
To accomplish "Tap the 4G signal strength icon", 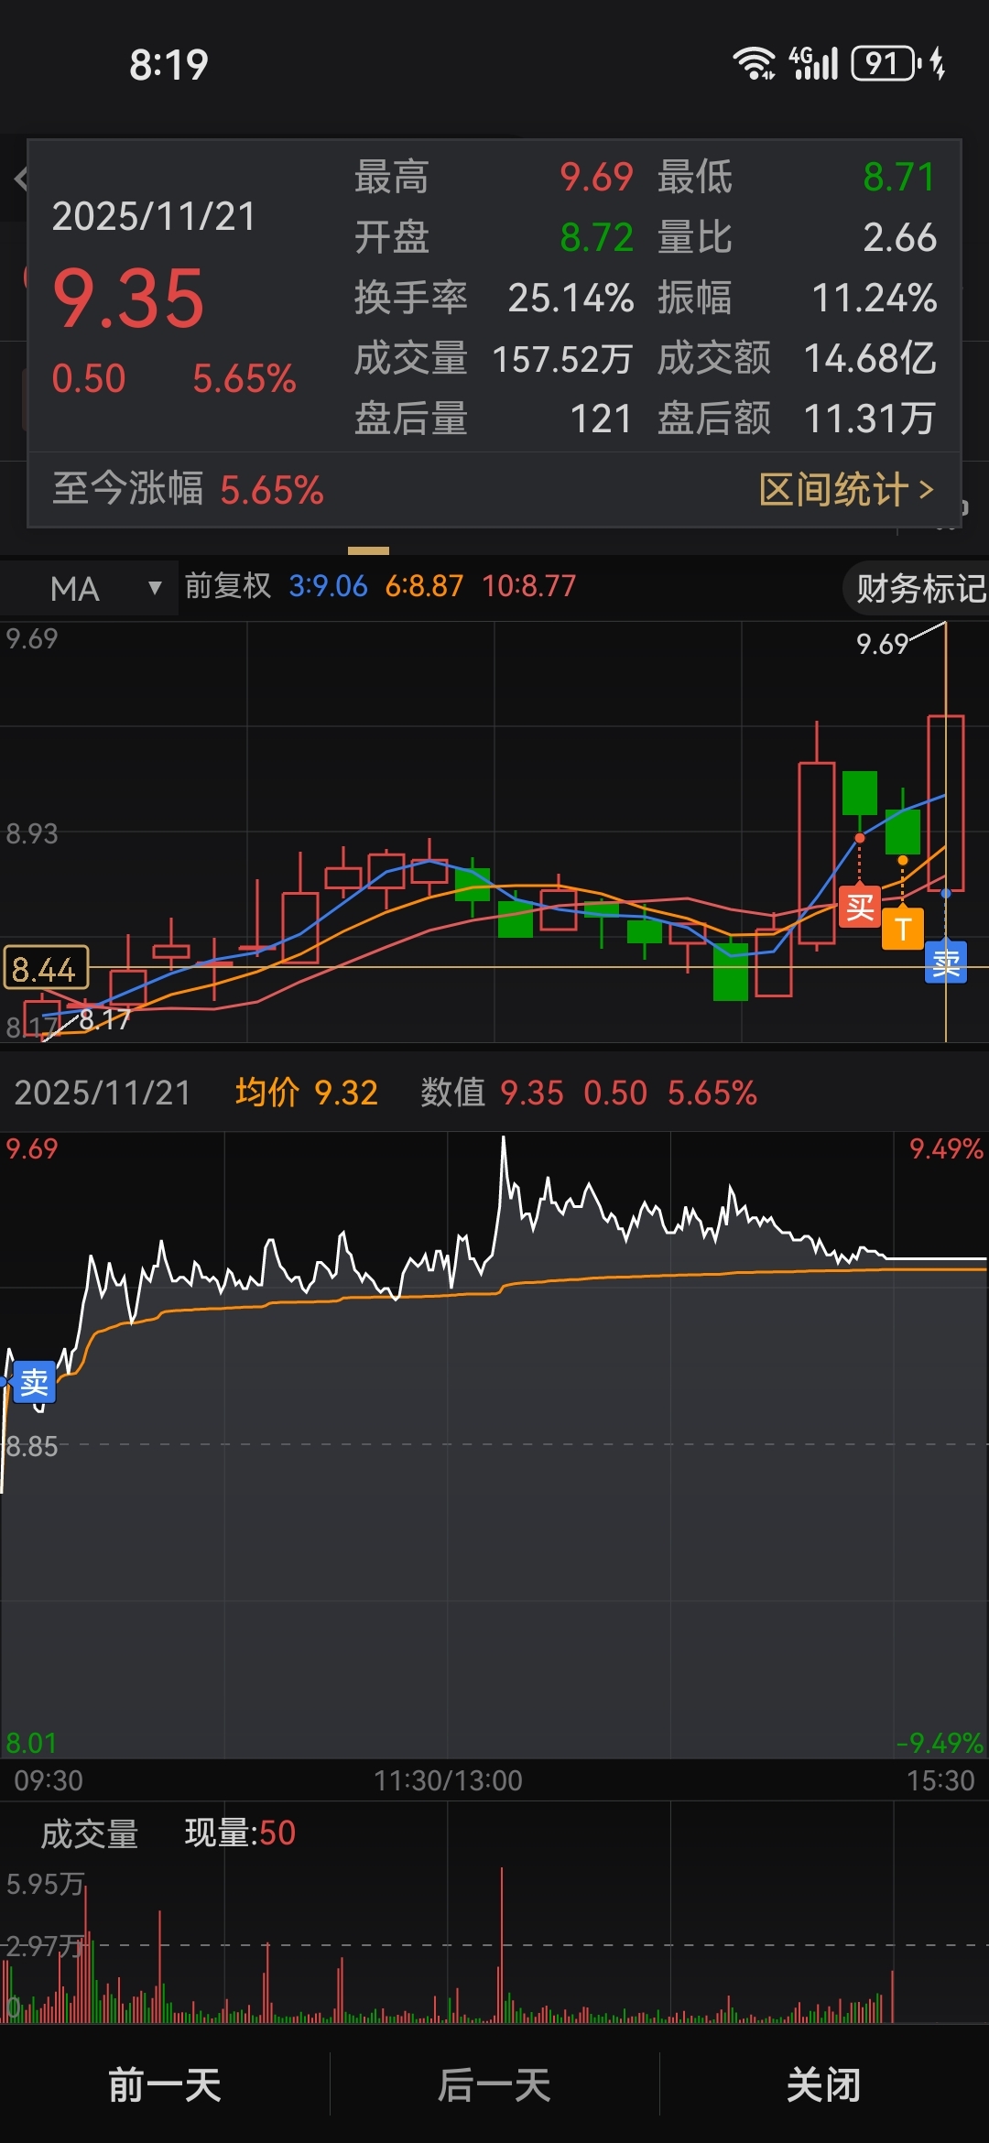I will point(814,63).
